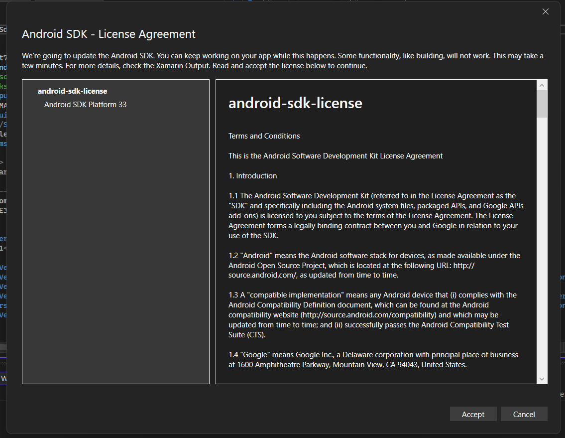Click the license scrollbar down arrow
This screenshot has height=438, width=565.
[542, 379]
